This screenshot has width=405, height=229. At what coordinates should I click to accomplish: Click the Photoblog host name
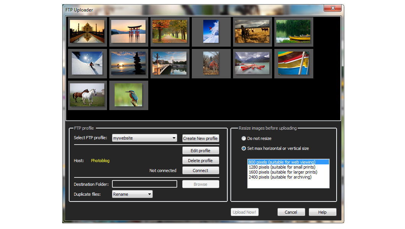tap(100, 161)
